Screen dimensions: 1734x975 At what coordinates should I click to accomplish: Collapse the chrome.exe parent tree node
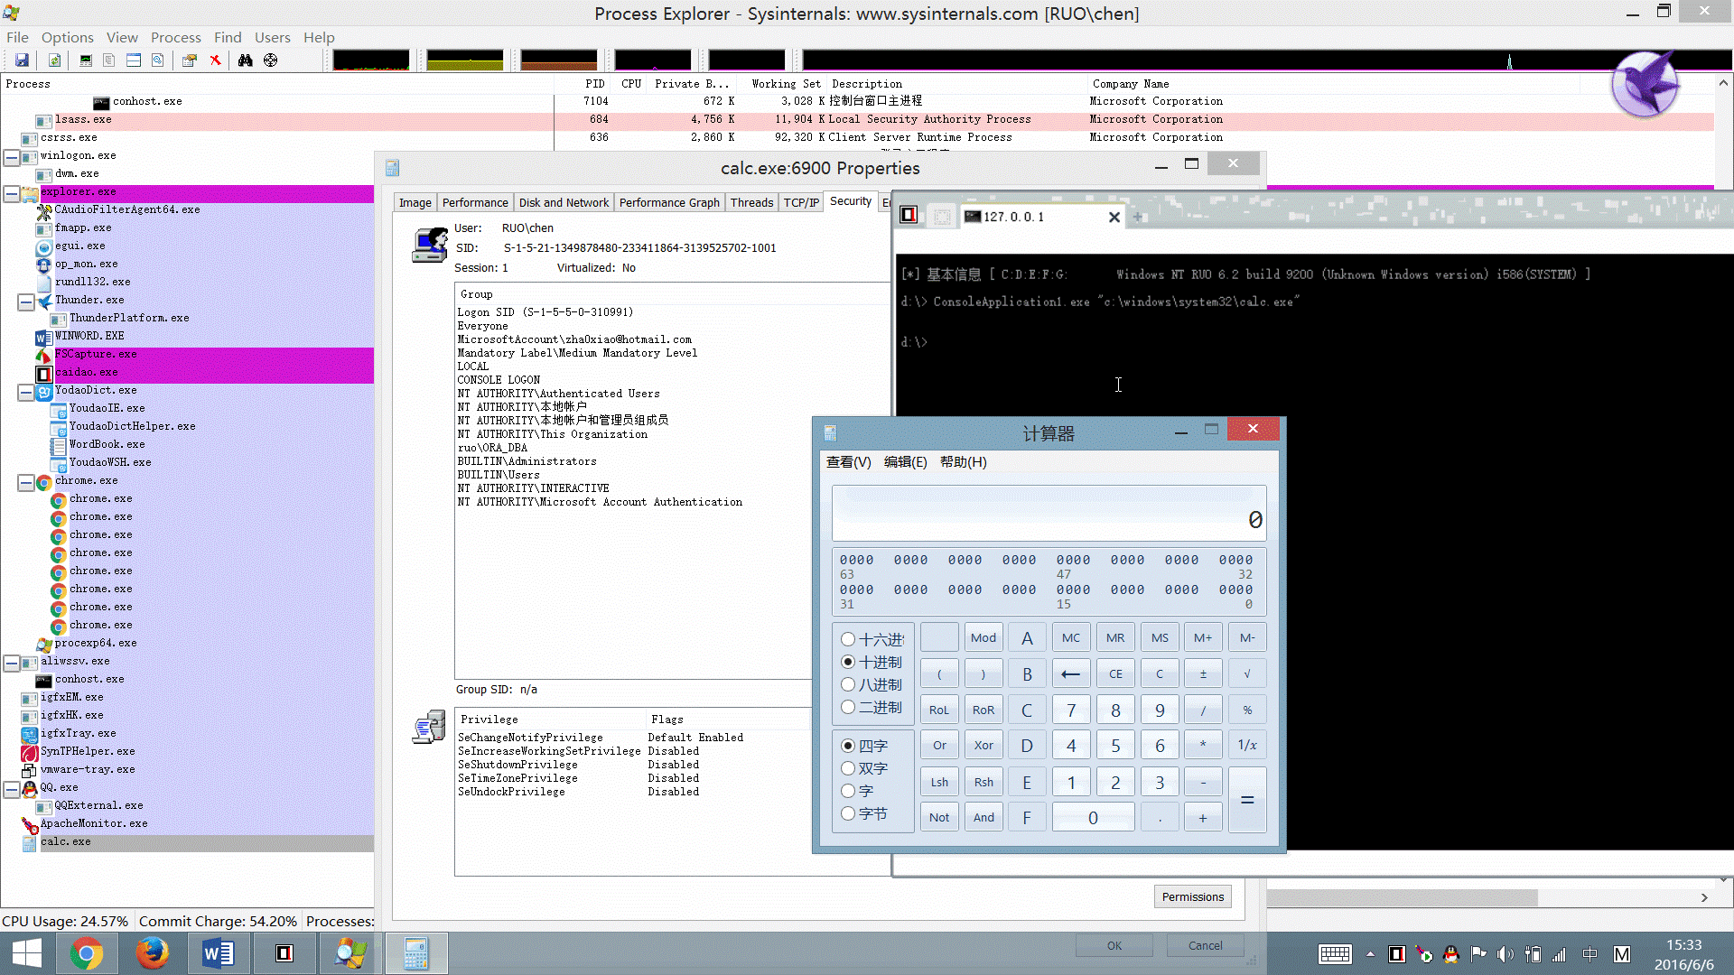coord(26,482)
